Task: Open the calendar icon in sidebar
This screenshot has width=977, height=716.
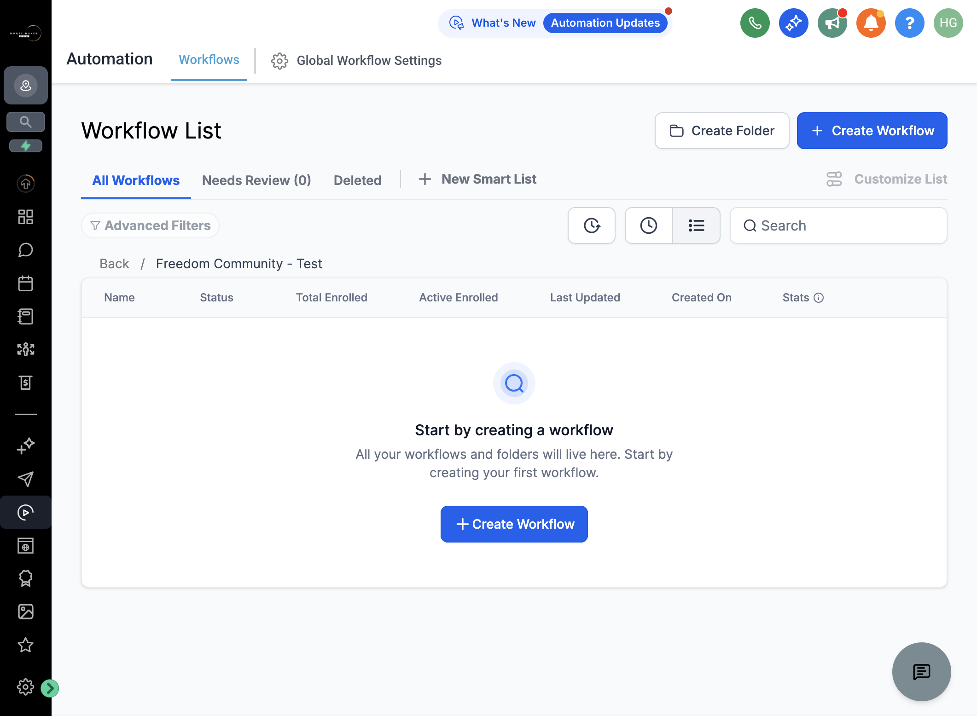Action: [x=26, y=283]
